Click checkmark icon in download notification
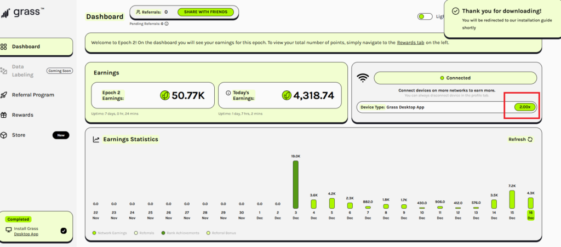Screen dimensions: 561x247 (455, 11)
